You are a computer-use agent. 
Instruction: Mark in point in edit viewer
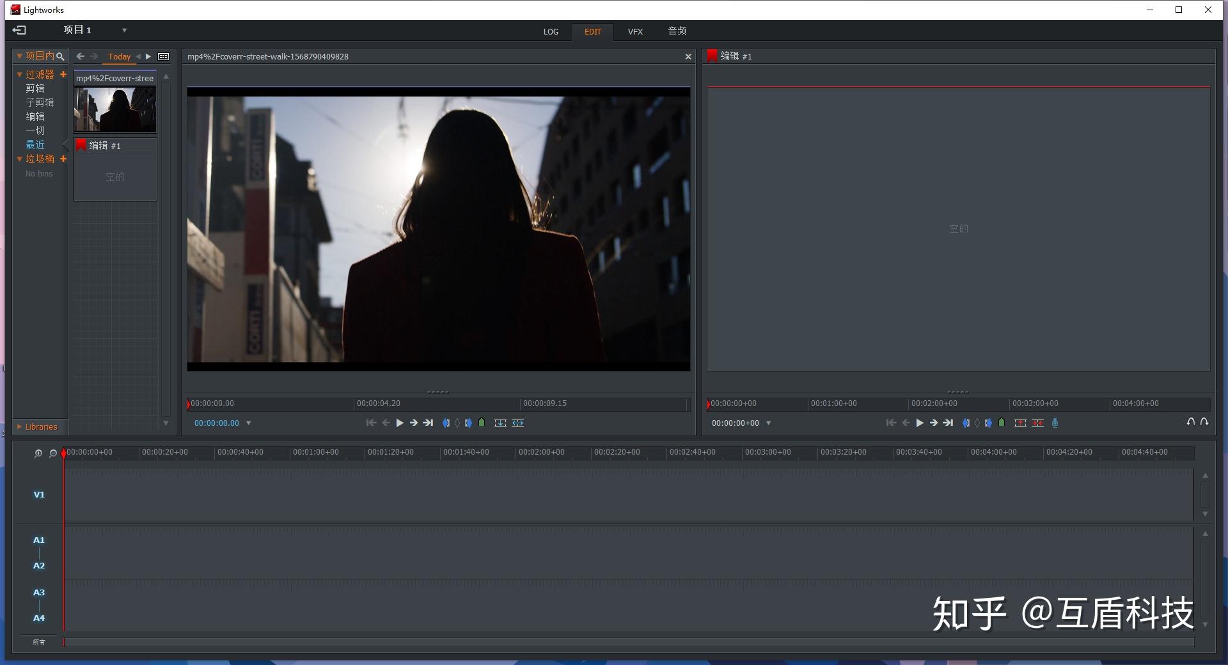[x=966, y=423]
